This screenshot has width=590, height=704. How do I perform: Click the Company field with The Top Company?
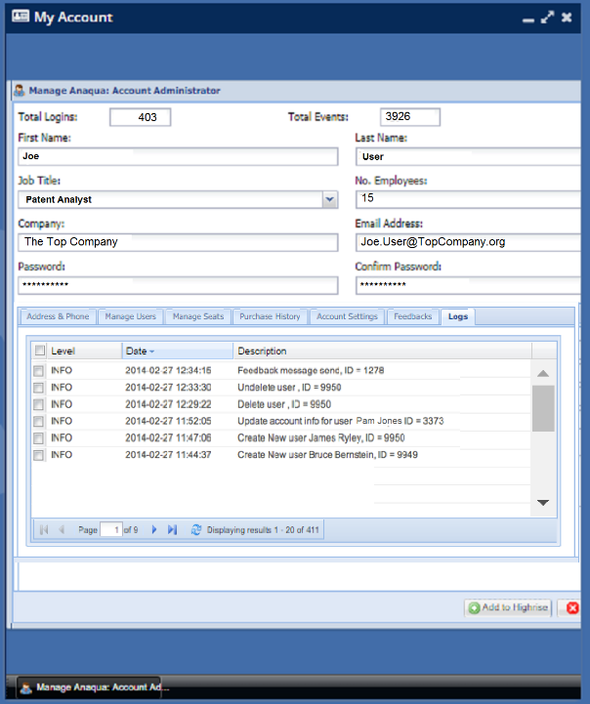point(178,242)
